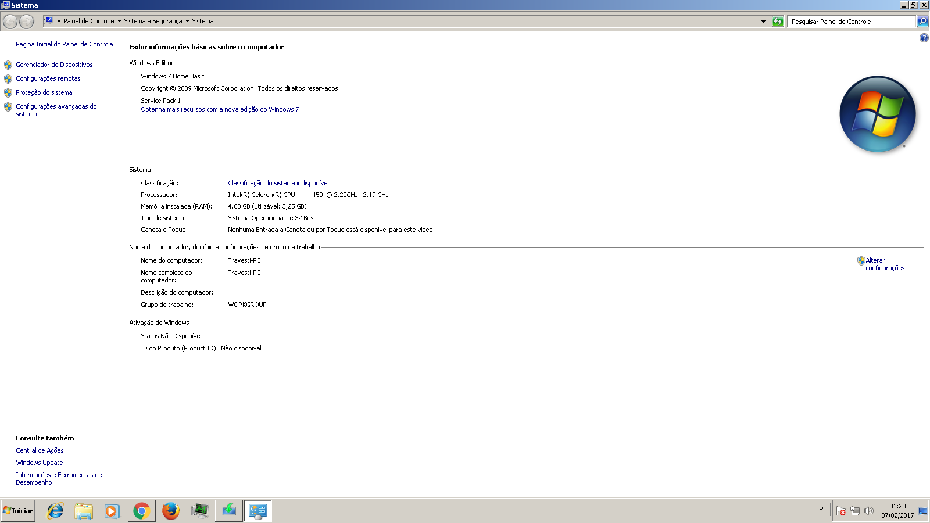Viewport: 930px width, 523px height.
Task: Click 'ID do Produto (Product ID)' text
Action: pos(179,348)
